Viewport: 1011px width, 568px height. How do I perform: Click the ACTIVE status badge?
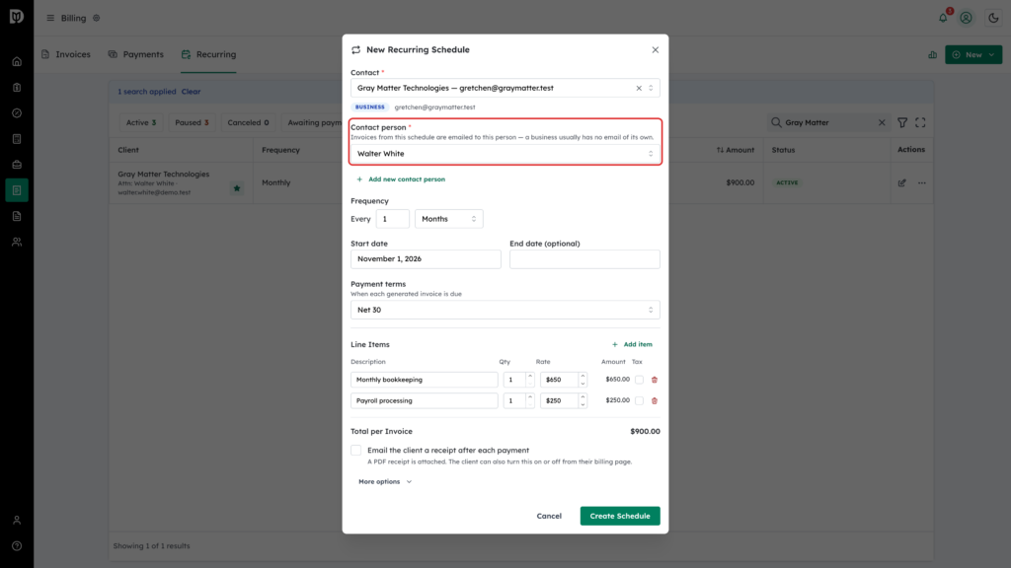pos(787,182)
